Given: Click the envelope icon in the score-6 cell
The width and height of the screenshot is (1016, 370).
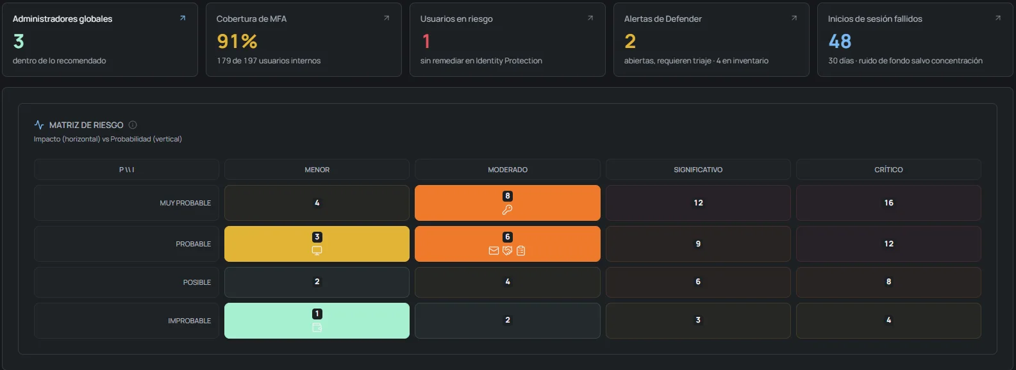Looking at the screenshot, I should click(494, 251).
